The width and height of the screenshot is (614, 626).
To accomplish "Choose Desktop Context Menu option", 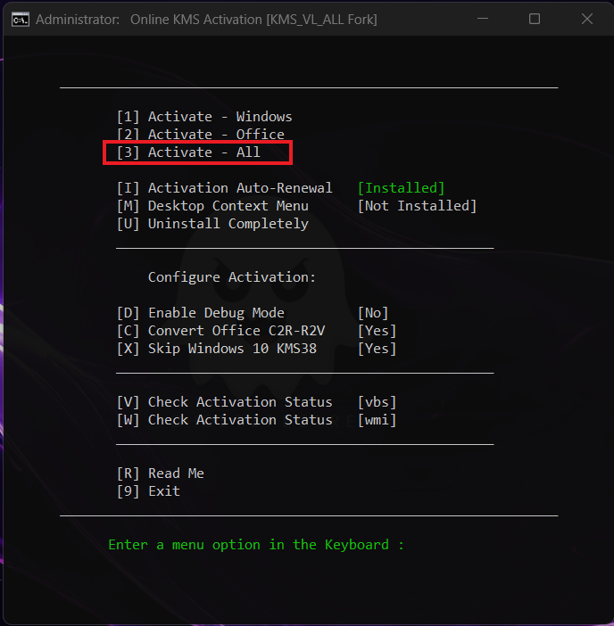I will click(212, 206).
